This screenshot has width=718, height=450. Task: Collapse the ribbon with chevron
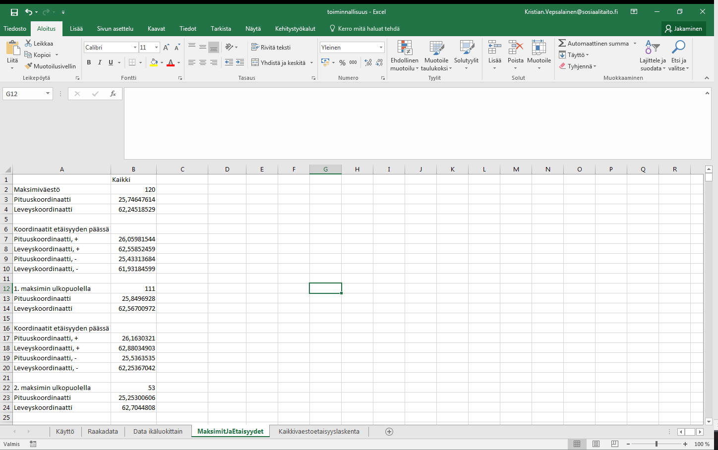[x=707, y=78]
